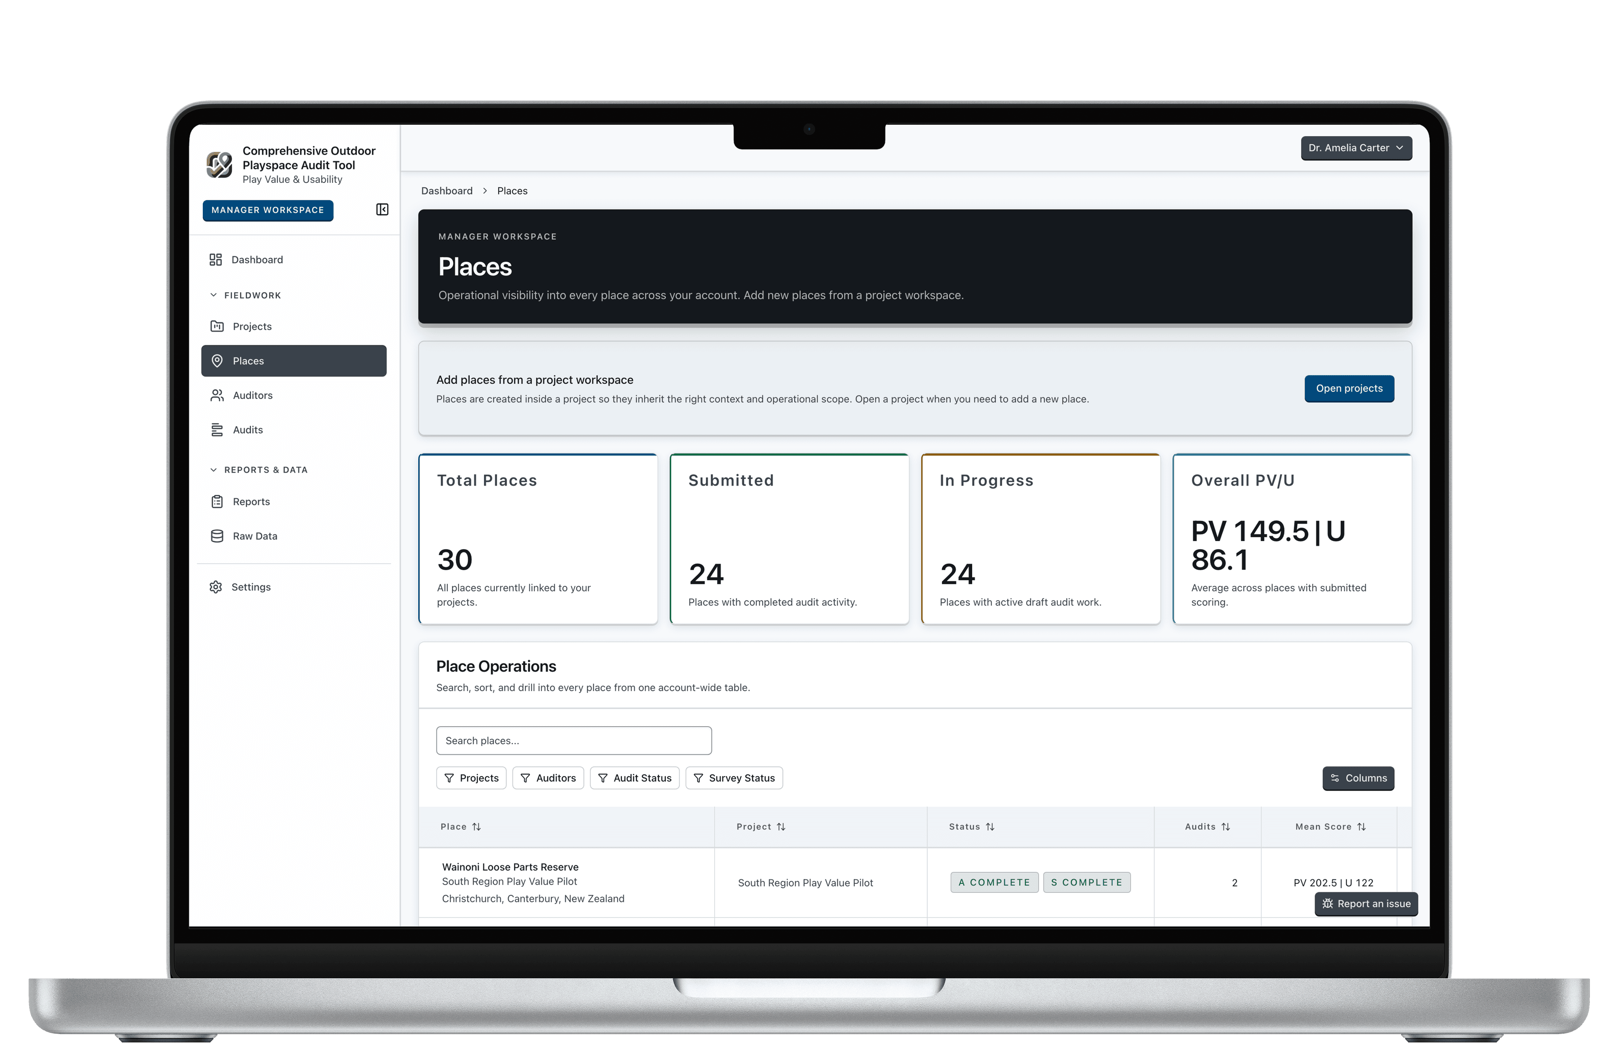Click South Region Play Value Pilot project cell
The width and height of the screenshot is (1619, 1052).
point(805,883)
